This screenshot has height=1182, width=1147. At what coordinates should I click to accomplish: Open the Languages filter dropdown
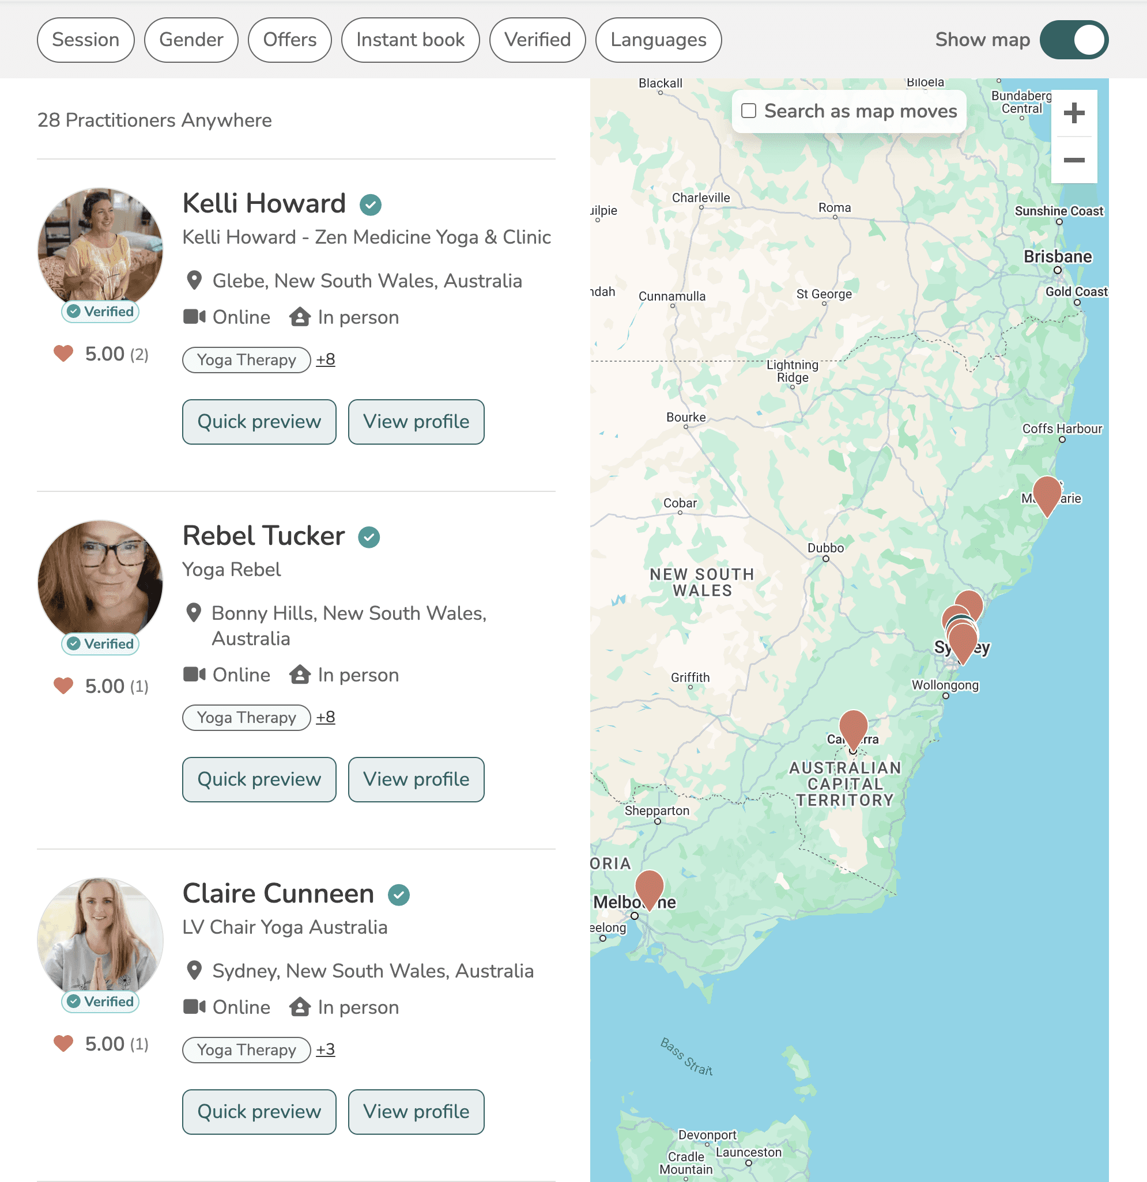point(658,40)
